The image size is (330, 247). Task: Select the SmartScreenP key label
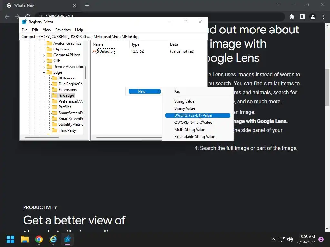(x=71, y=119)
